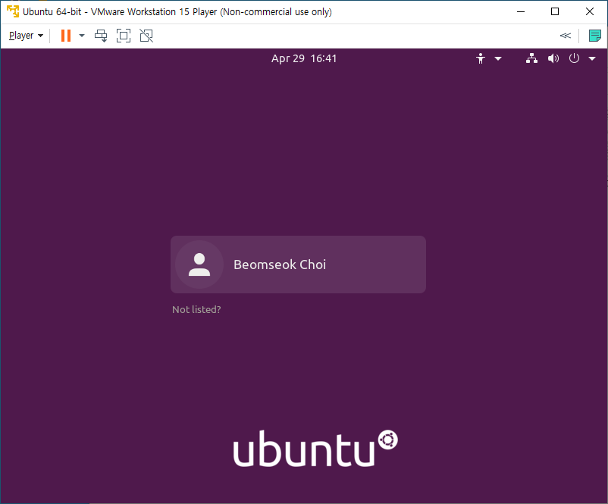Toggle Unity mode icon
Screen dimensions: 608x504
[x=146, y=36]
